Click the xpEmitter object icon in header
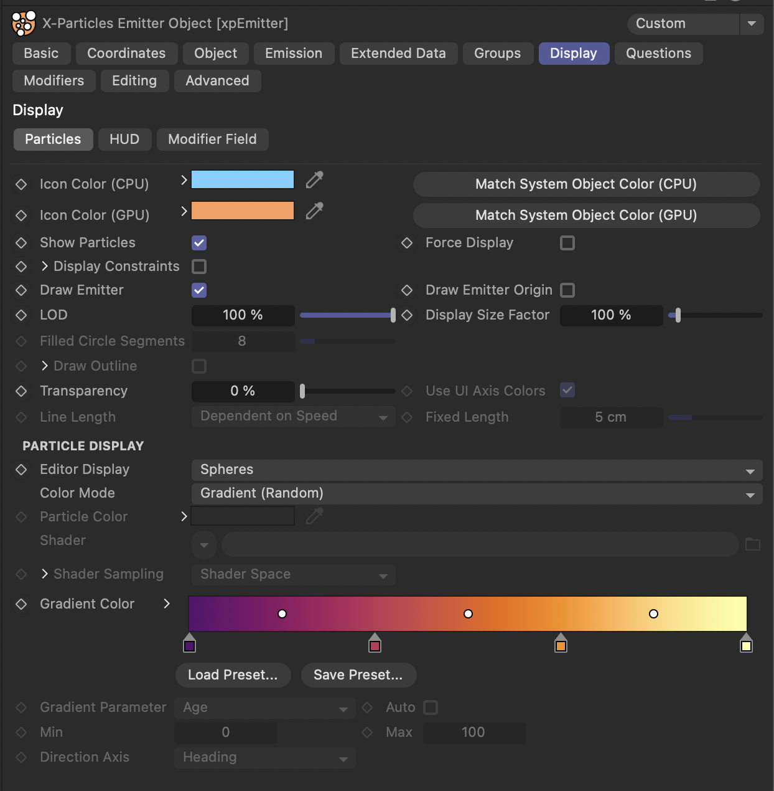Screen dimensions: 774x791 [x=24, y=24]
